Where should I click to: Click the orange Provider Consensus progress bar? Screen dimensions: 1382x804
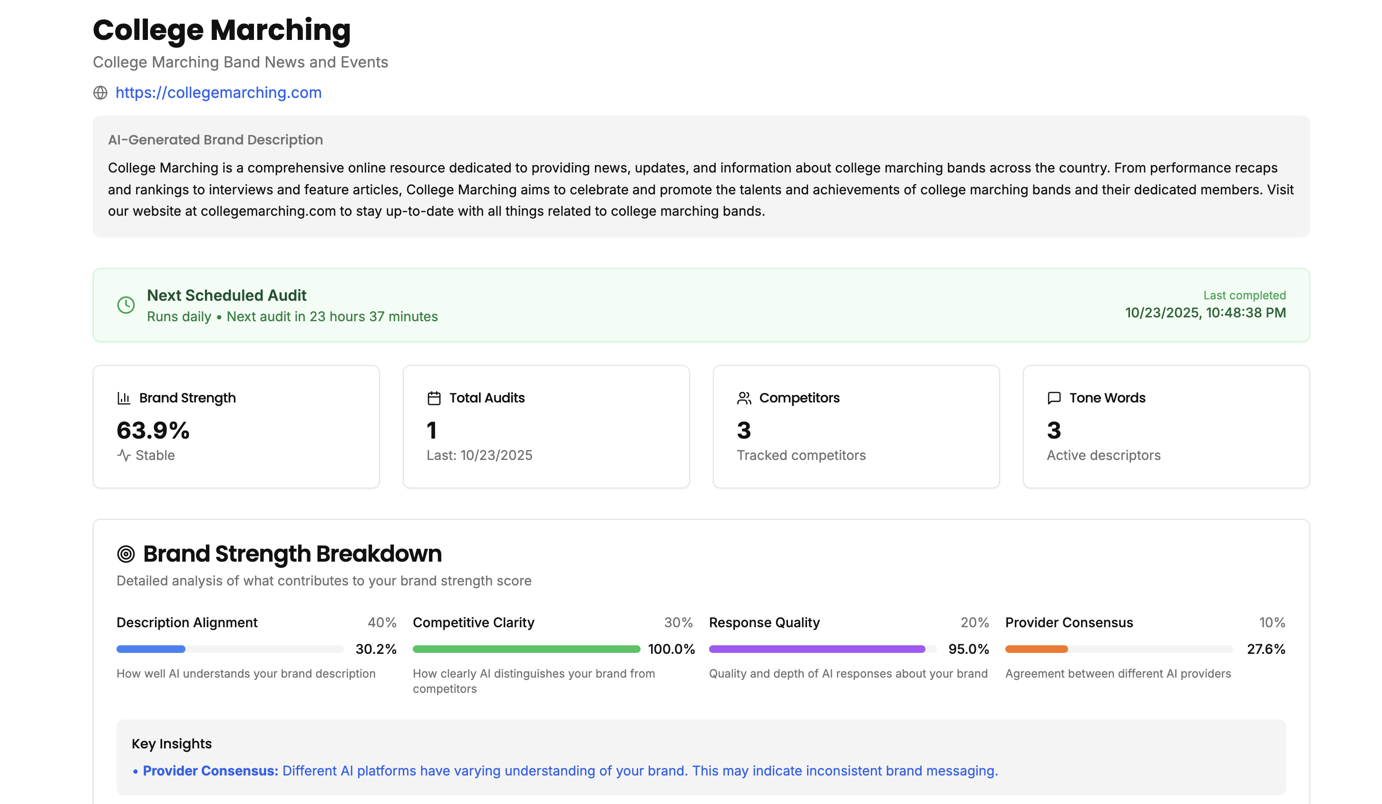1036,649
